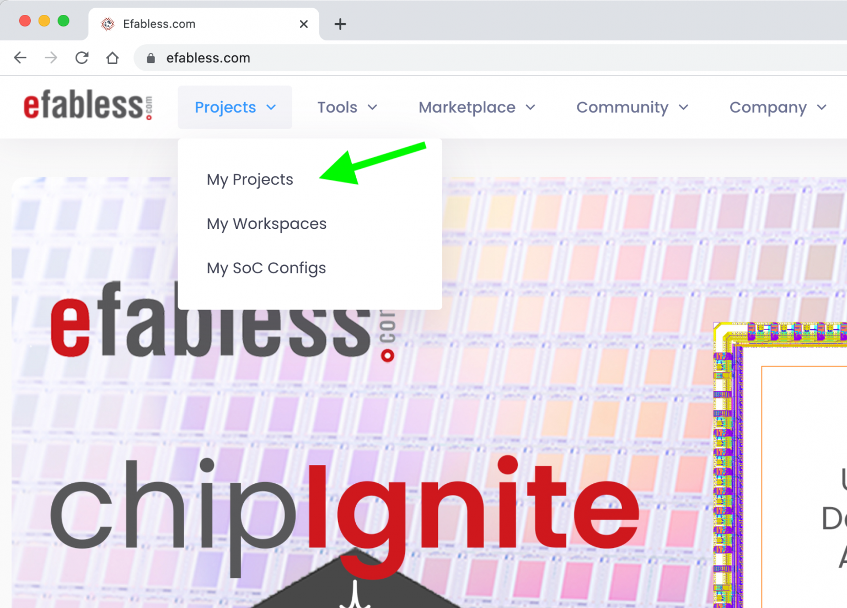Expand the Tools dropdown chevron

point(373,108)
